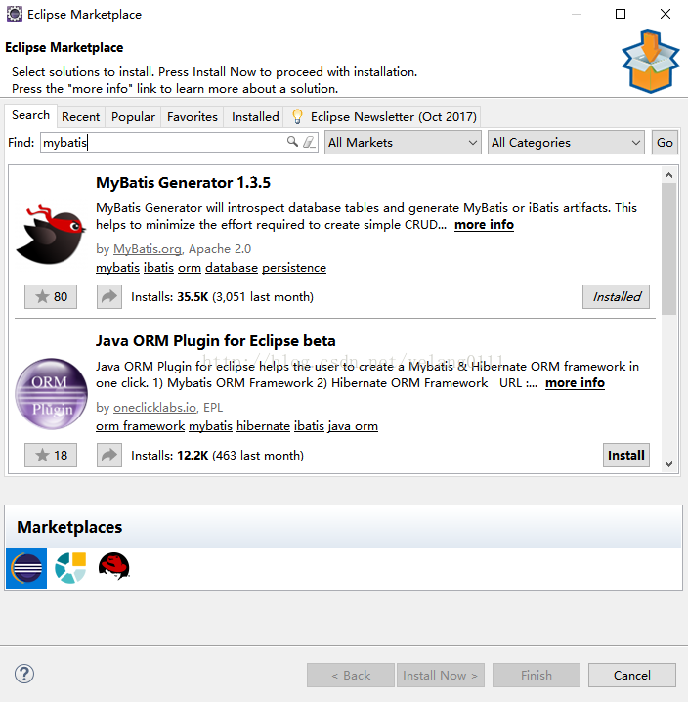This screenshot has height=702, width=688.
Task: Click the Cancel button
Action: click(632, 676)
